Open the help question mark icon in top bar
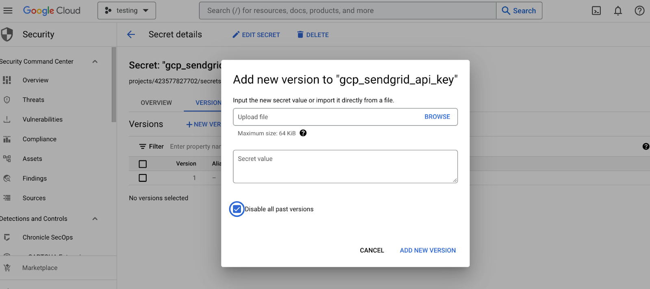This screenshot has height=289, width=650. click(639, 11)
